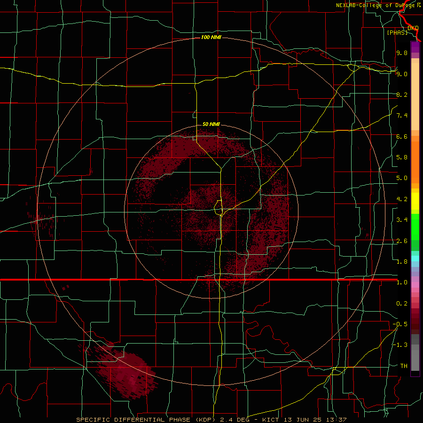The height and width of the screenshot is (423, 423).
Task: Select the 5.0 value on the color scale
Action: [402, 178]
